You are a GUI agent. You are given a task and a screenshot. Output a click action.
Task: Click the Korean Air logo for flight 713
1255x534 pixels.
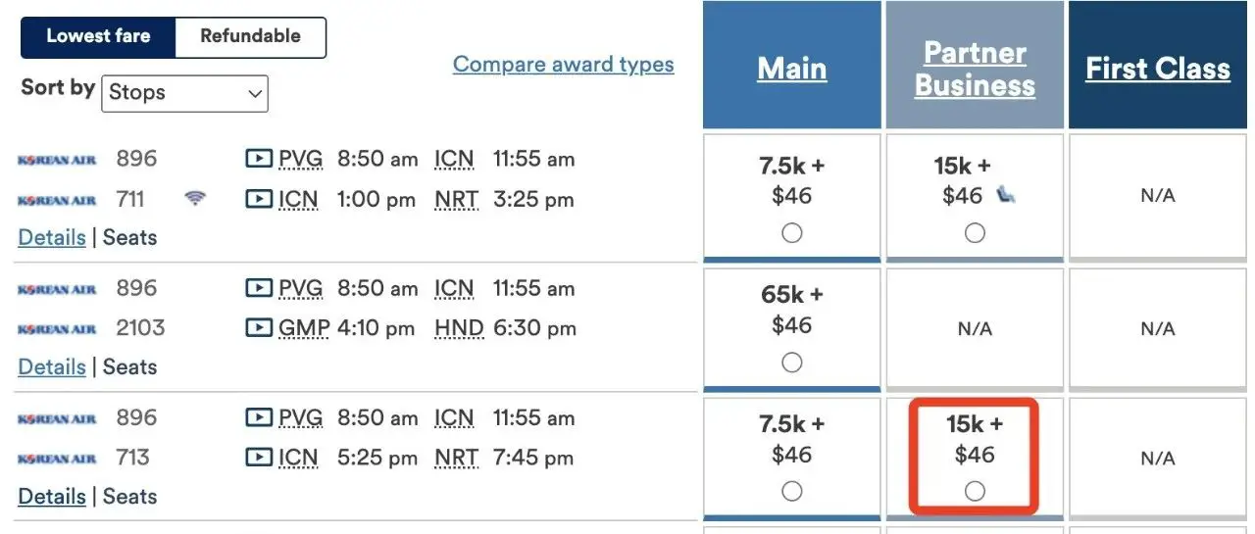57,459
